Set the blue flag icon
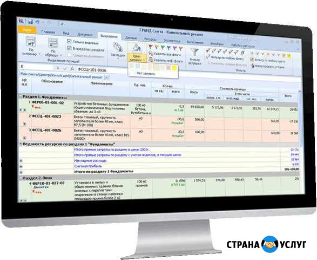The width and height of the screenshot is (317, 260). (168, 48)
